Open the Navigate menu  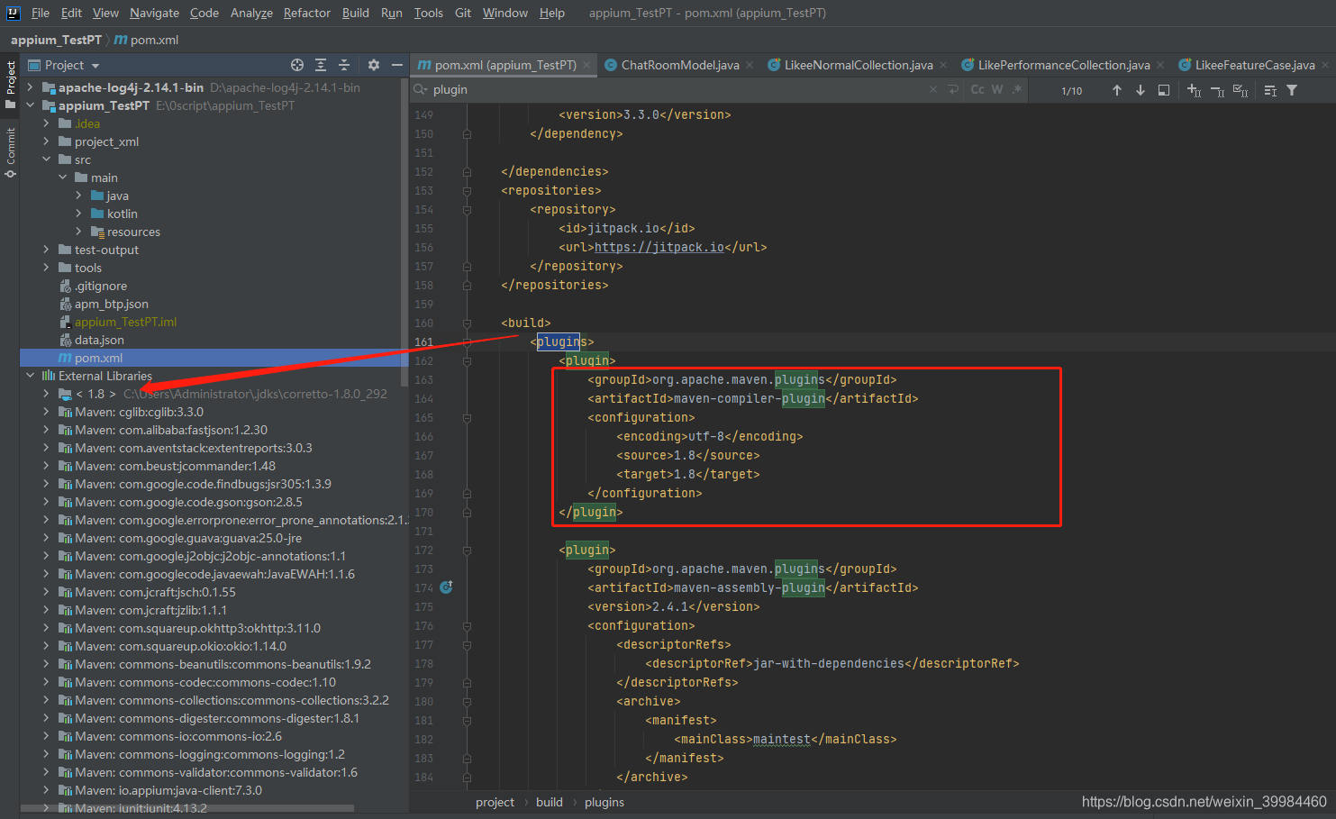154,13
